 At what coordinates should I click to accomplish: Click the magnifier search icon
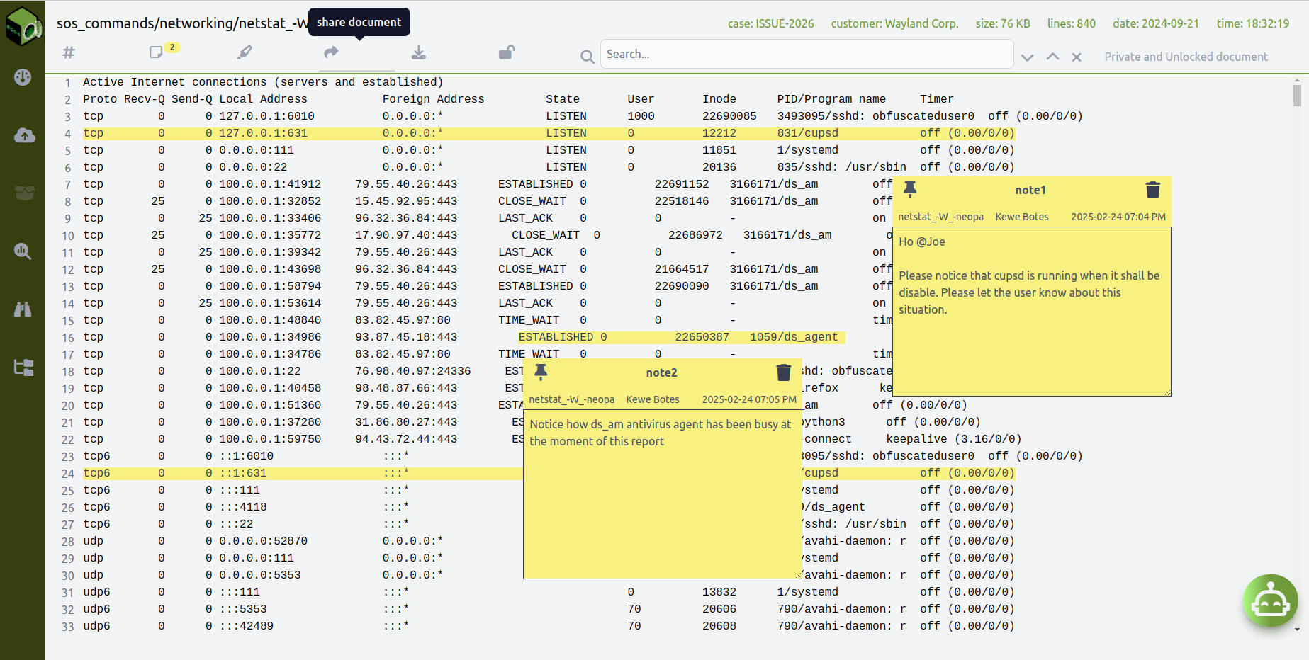coord(588,57)
